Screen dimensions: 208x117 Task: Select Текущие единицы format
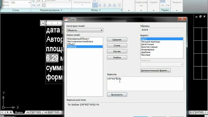tap(162, 42)
